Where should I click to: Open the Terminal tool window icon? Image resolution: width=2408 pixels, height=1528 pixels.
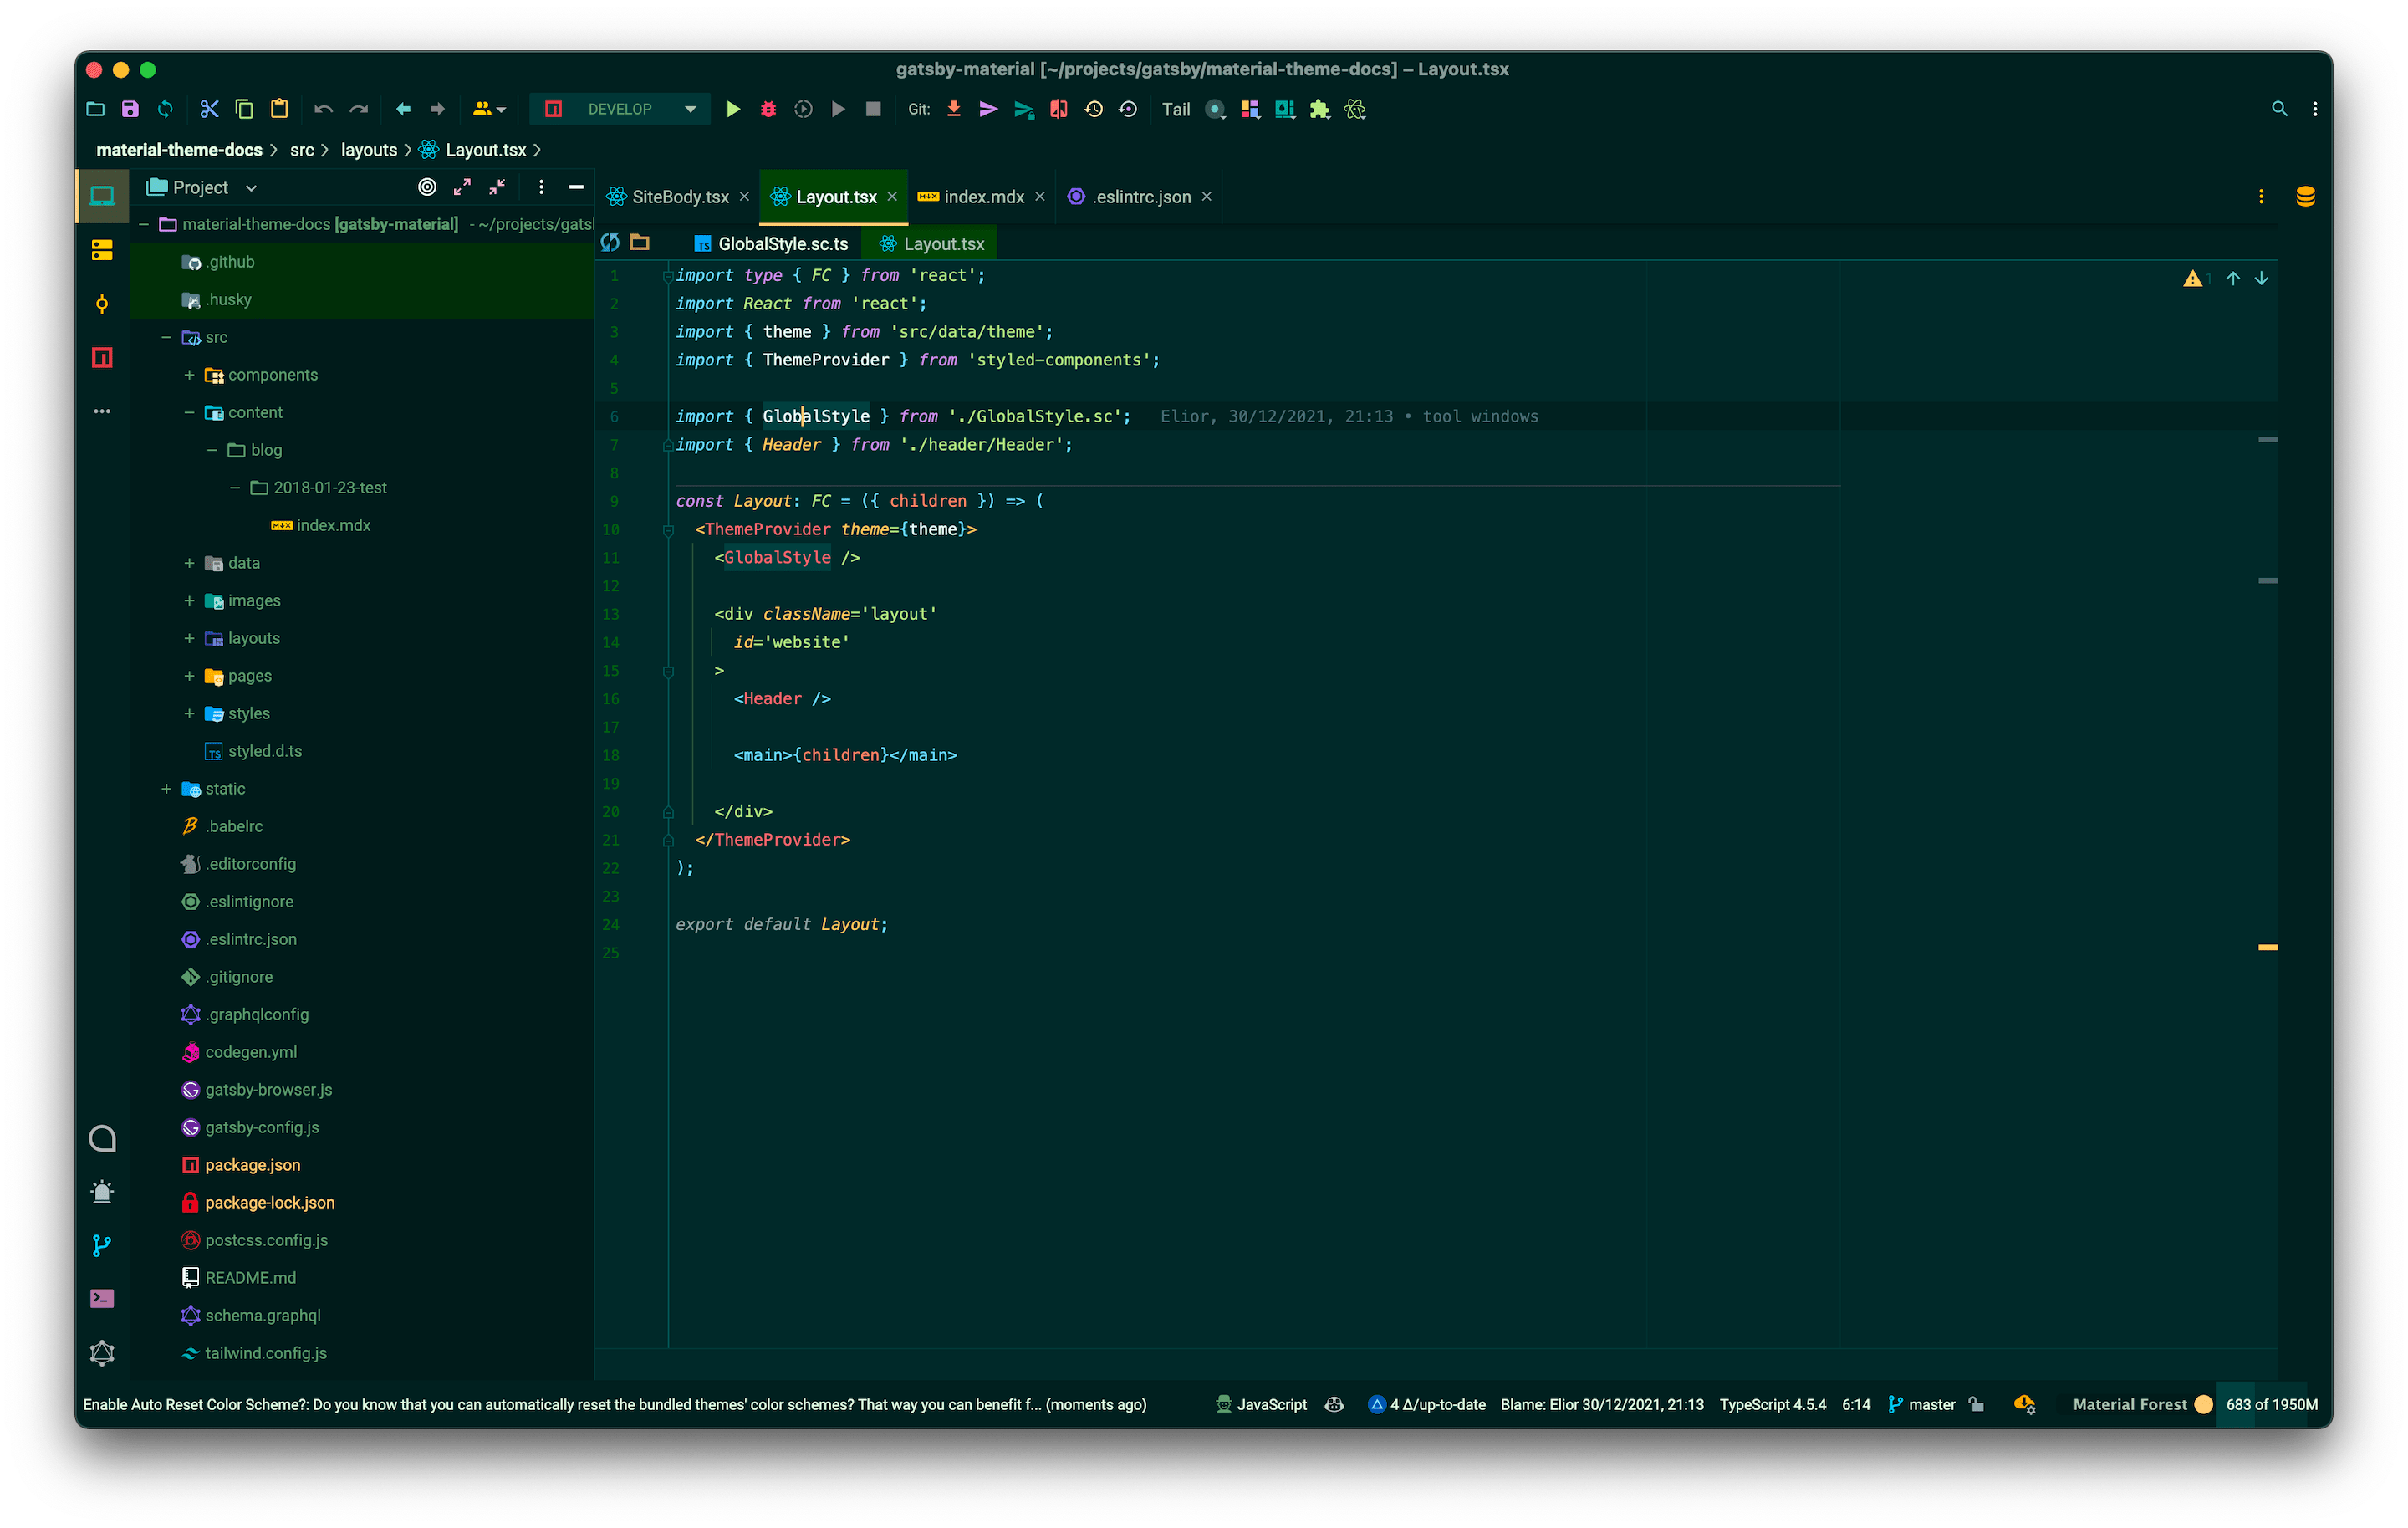pos(102,1298)
